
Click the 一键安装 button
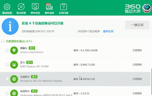click(x=137, y=25)
